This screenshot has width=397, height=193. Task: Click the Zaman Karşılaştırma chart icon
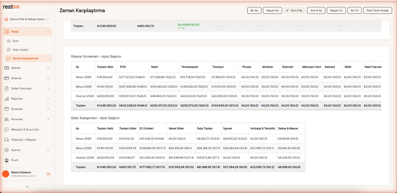point(9,58)
